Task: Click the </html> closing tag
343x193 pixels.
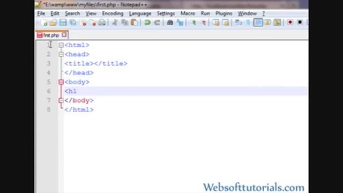Action: click(79, 109)
